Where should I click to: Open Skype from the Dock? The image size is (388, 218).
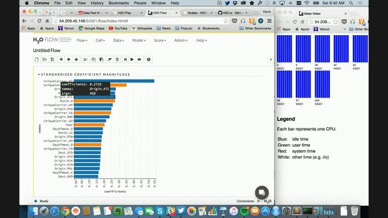(160, 211)
